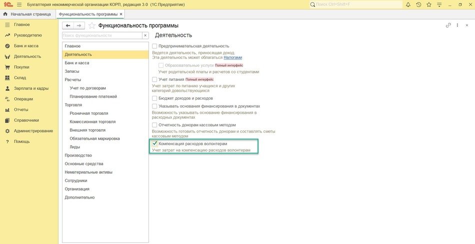Select Торговля in the functionality list
Screen dimensions: 475x244
[x=73, y=105]
